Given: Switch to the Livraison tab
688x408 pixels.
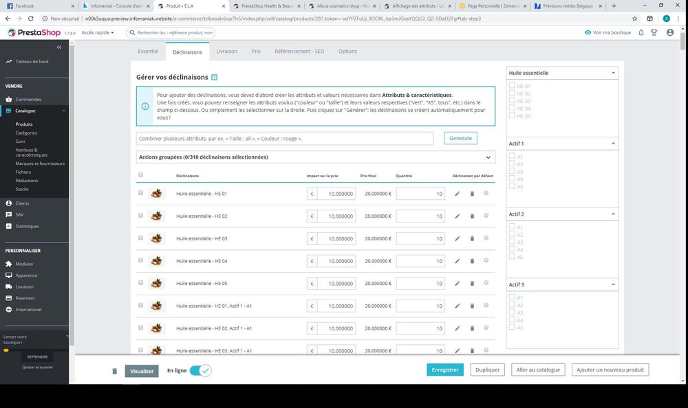Looking at the screenshot, I should click(x=227, y=52).
